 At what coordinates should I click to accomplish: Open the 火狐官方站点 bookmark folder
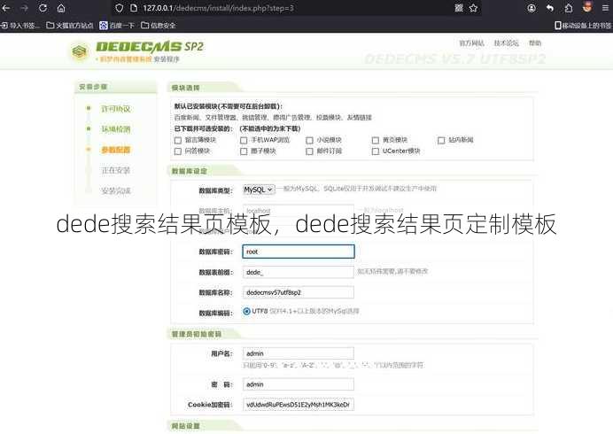70,26
